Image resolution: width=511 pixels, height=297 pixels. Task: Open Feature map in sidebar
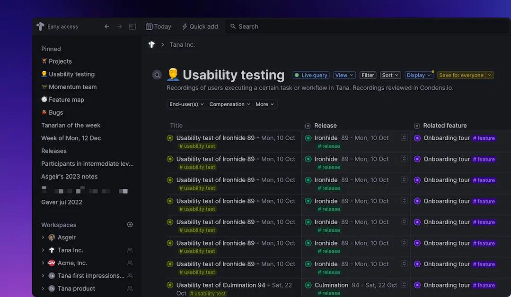[x=62, y=100]
